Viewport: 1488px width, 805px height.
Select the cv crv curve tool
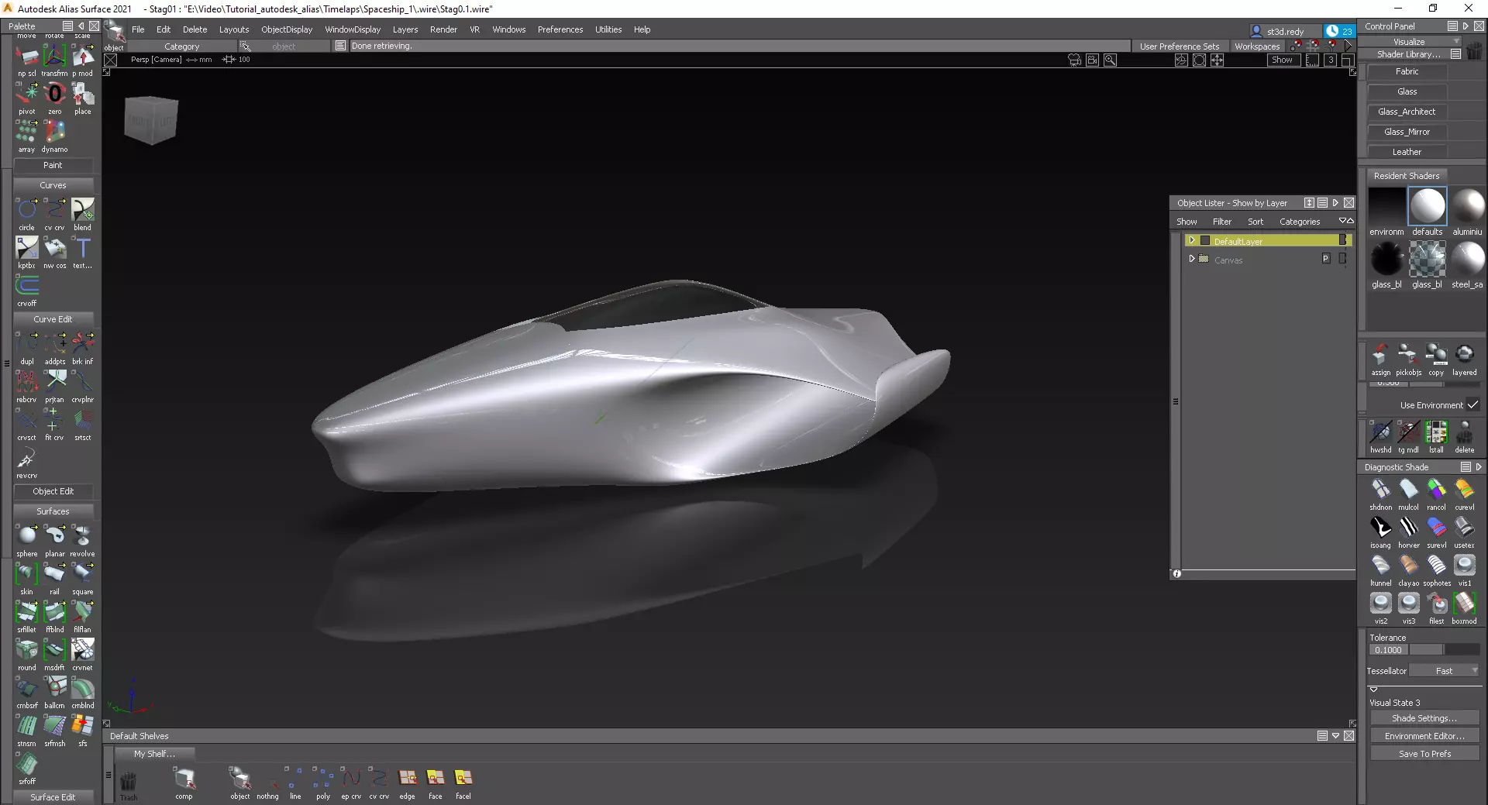54,210
